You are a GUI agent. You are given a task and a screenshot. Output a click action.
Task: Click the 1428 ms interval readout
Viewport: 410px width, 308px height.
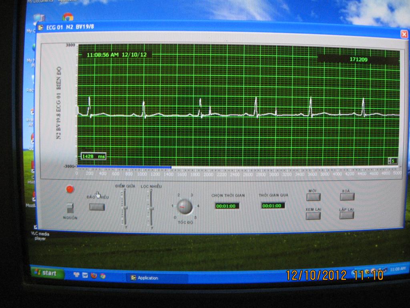coord(94,156)
